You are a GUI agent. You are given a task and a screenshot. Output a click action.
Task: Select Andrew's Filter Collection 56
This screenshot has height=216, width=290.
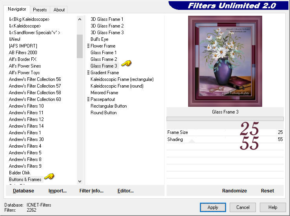point(35,79)
